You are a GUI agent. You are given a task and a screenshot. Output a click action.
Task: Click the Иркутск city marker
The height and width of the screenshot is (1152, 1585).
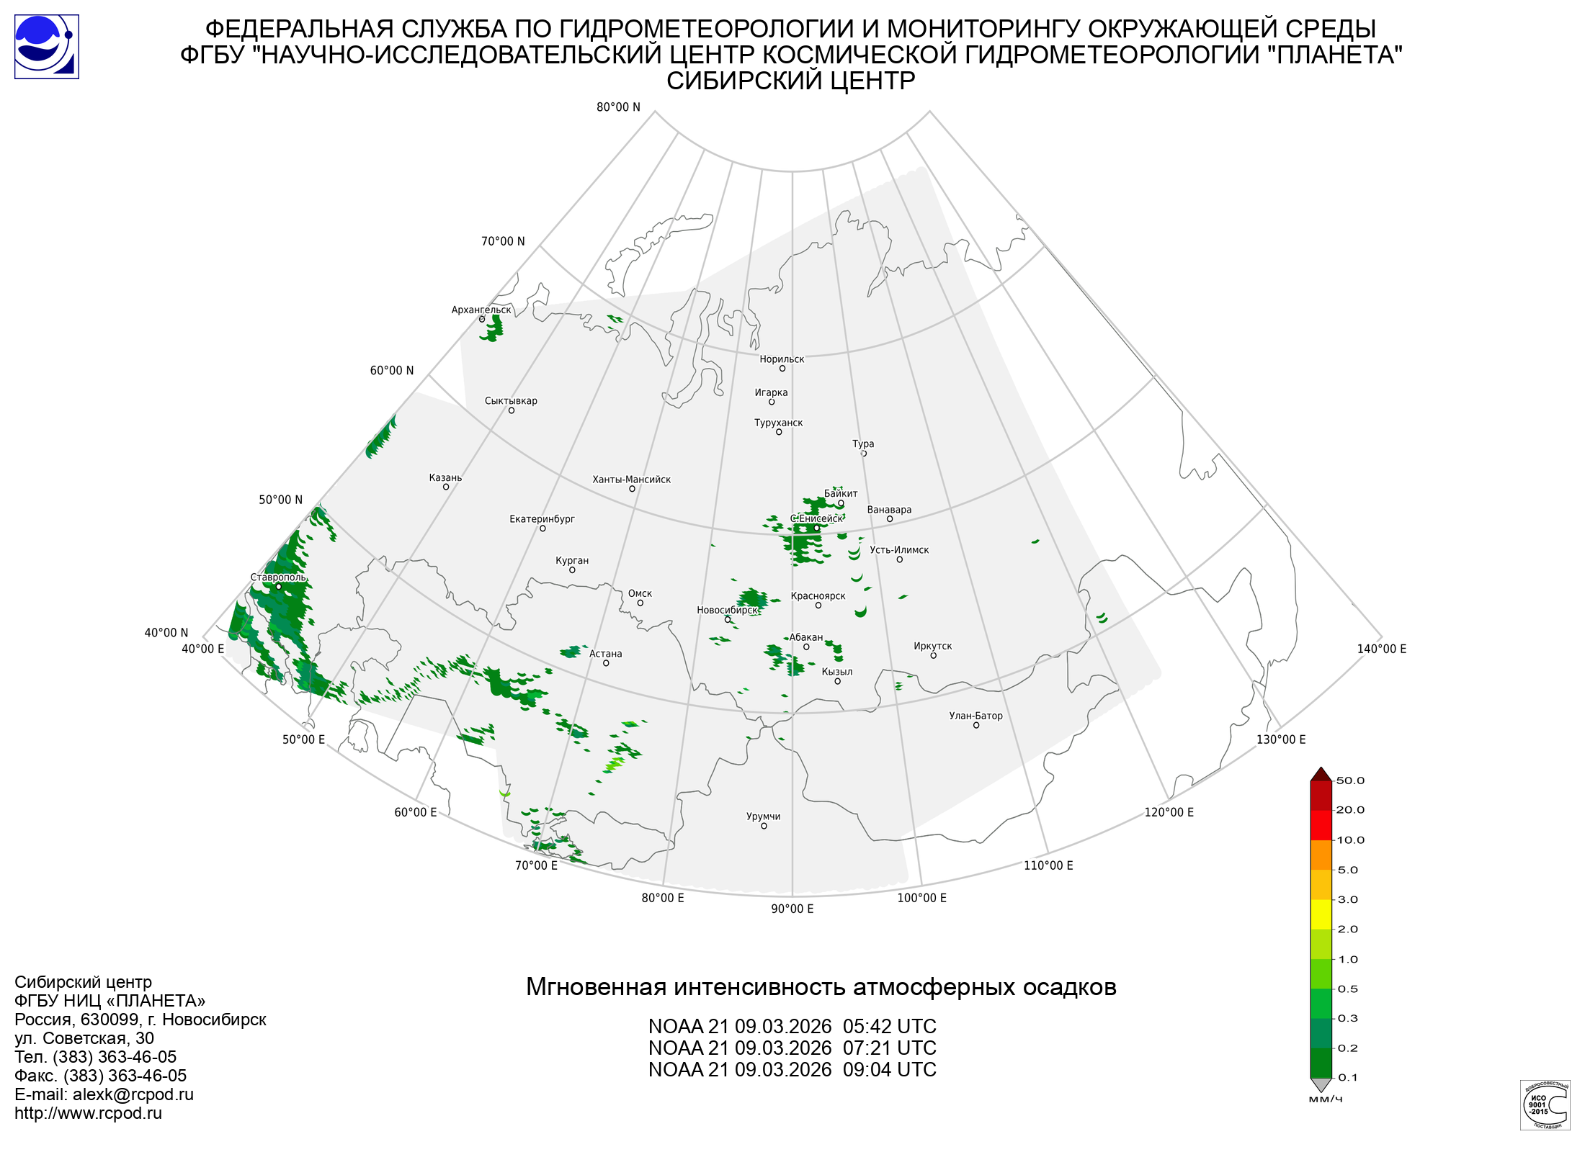[934, 656]
